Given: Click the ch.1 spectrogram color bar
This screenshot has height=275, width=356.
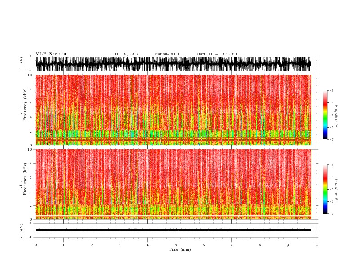Looking at the screenshot, I should 325,115.
